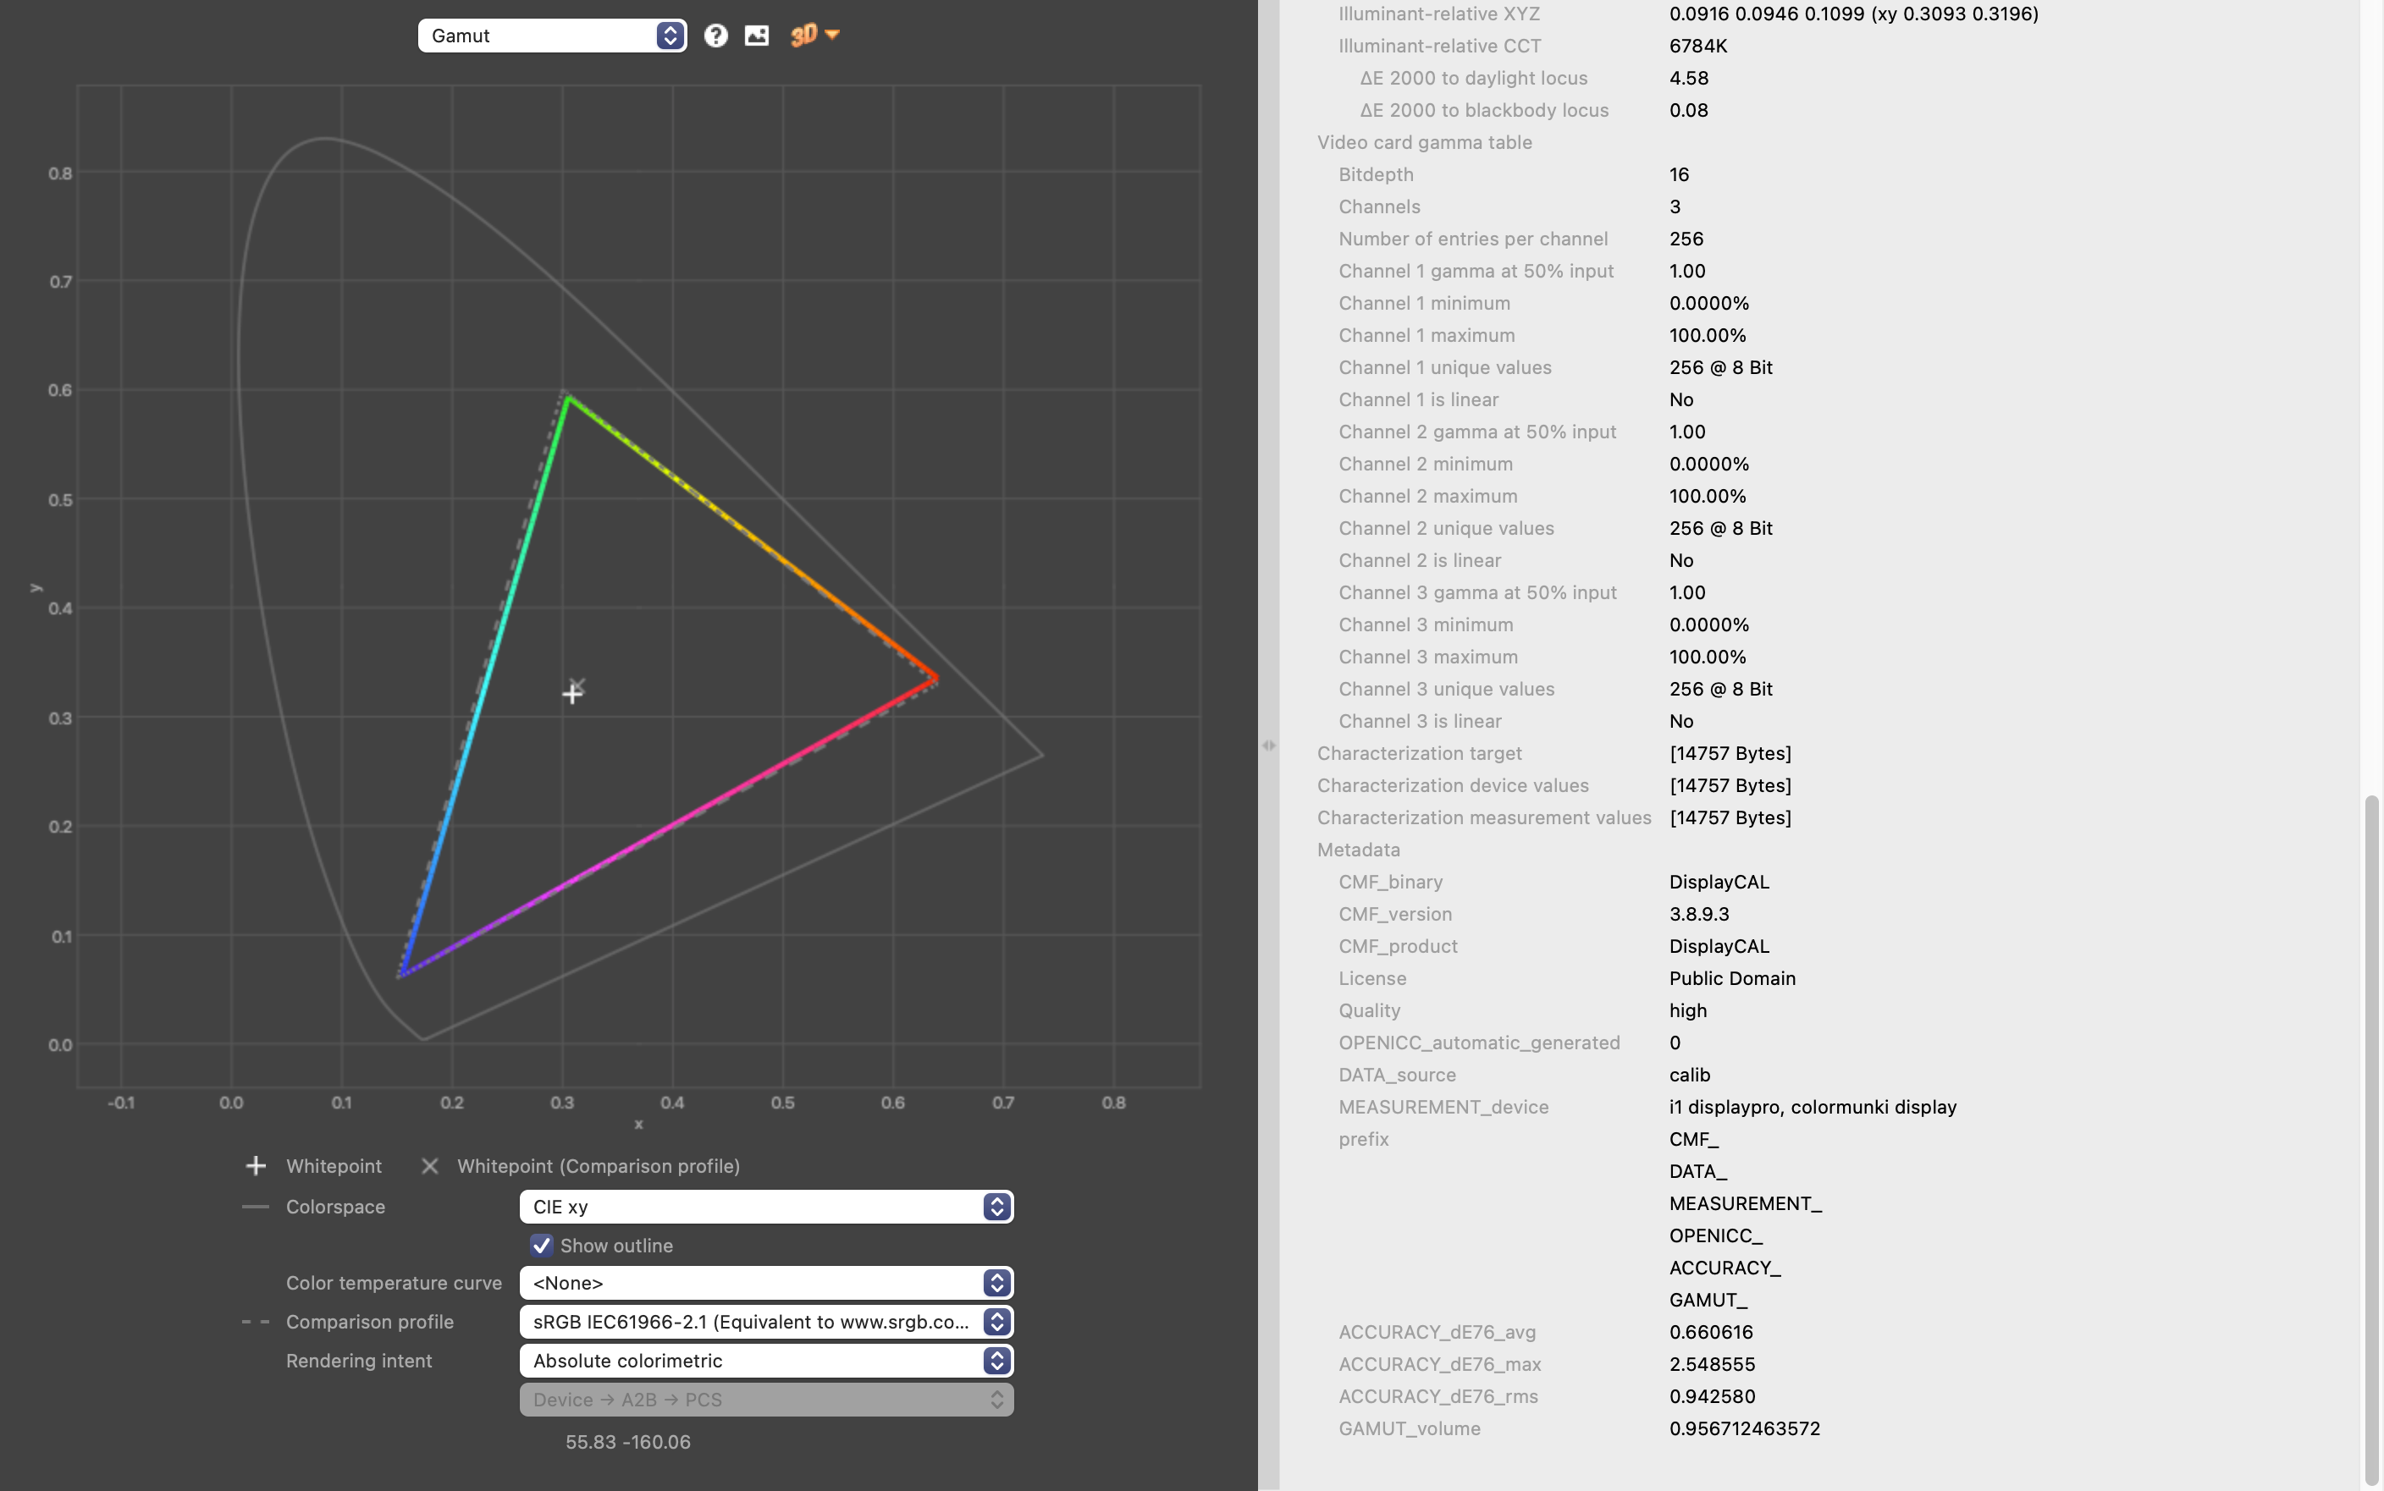This screenshot has height=1491, width=2384.
Task: Open the sRGB Comparison profile dropdown
Action: [765, 1322]
